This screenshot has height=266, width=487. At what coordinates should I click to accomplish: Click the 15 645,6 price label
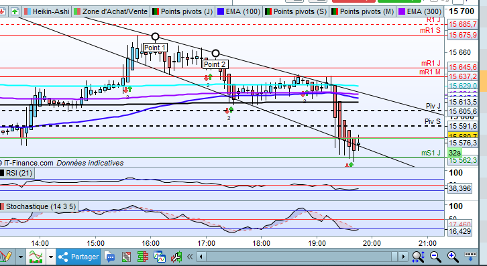[x=463, y=67]
